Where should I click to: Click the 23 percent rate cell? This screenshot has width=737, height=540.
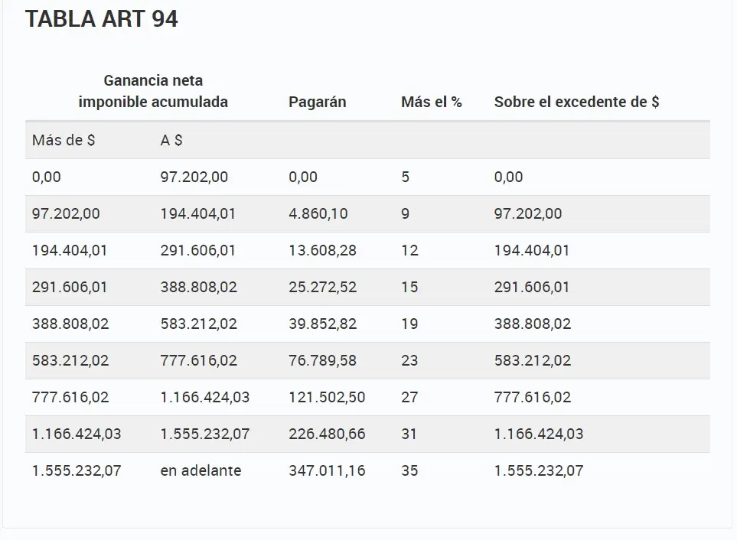click(409, 360)
